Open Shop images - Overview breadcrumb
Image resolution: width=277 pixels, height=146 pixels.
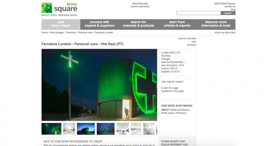click(x=63, y=33)
